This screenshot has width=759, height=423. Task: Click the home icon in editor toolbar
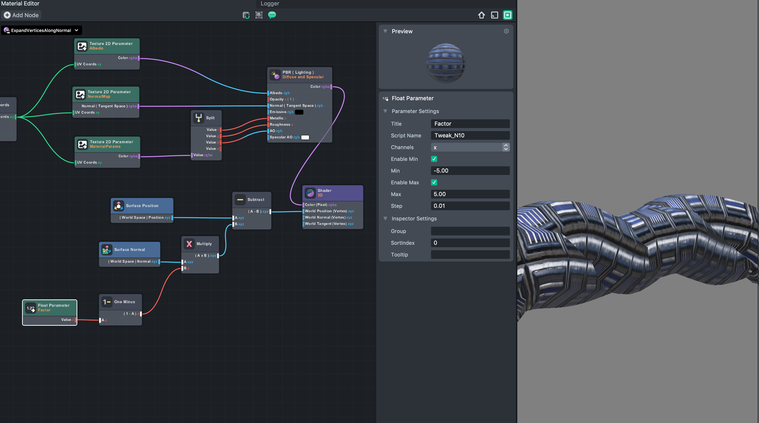click(x=481, y=15)
